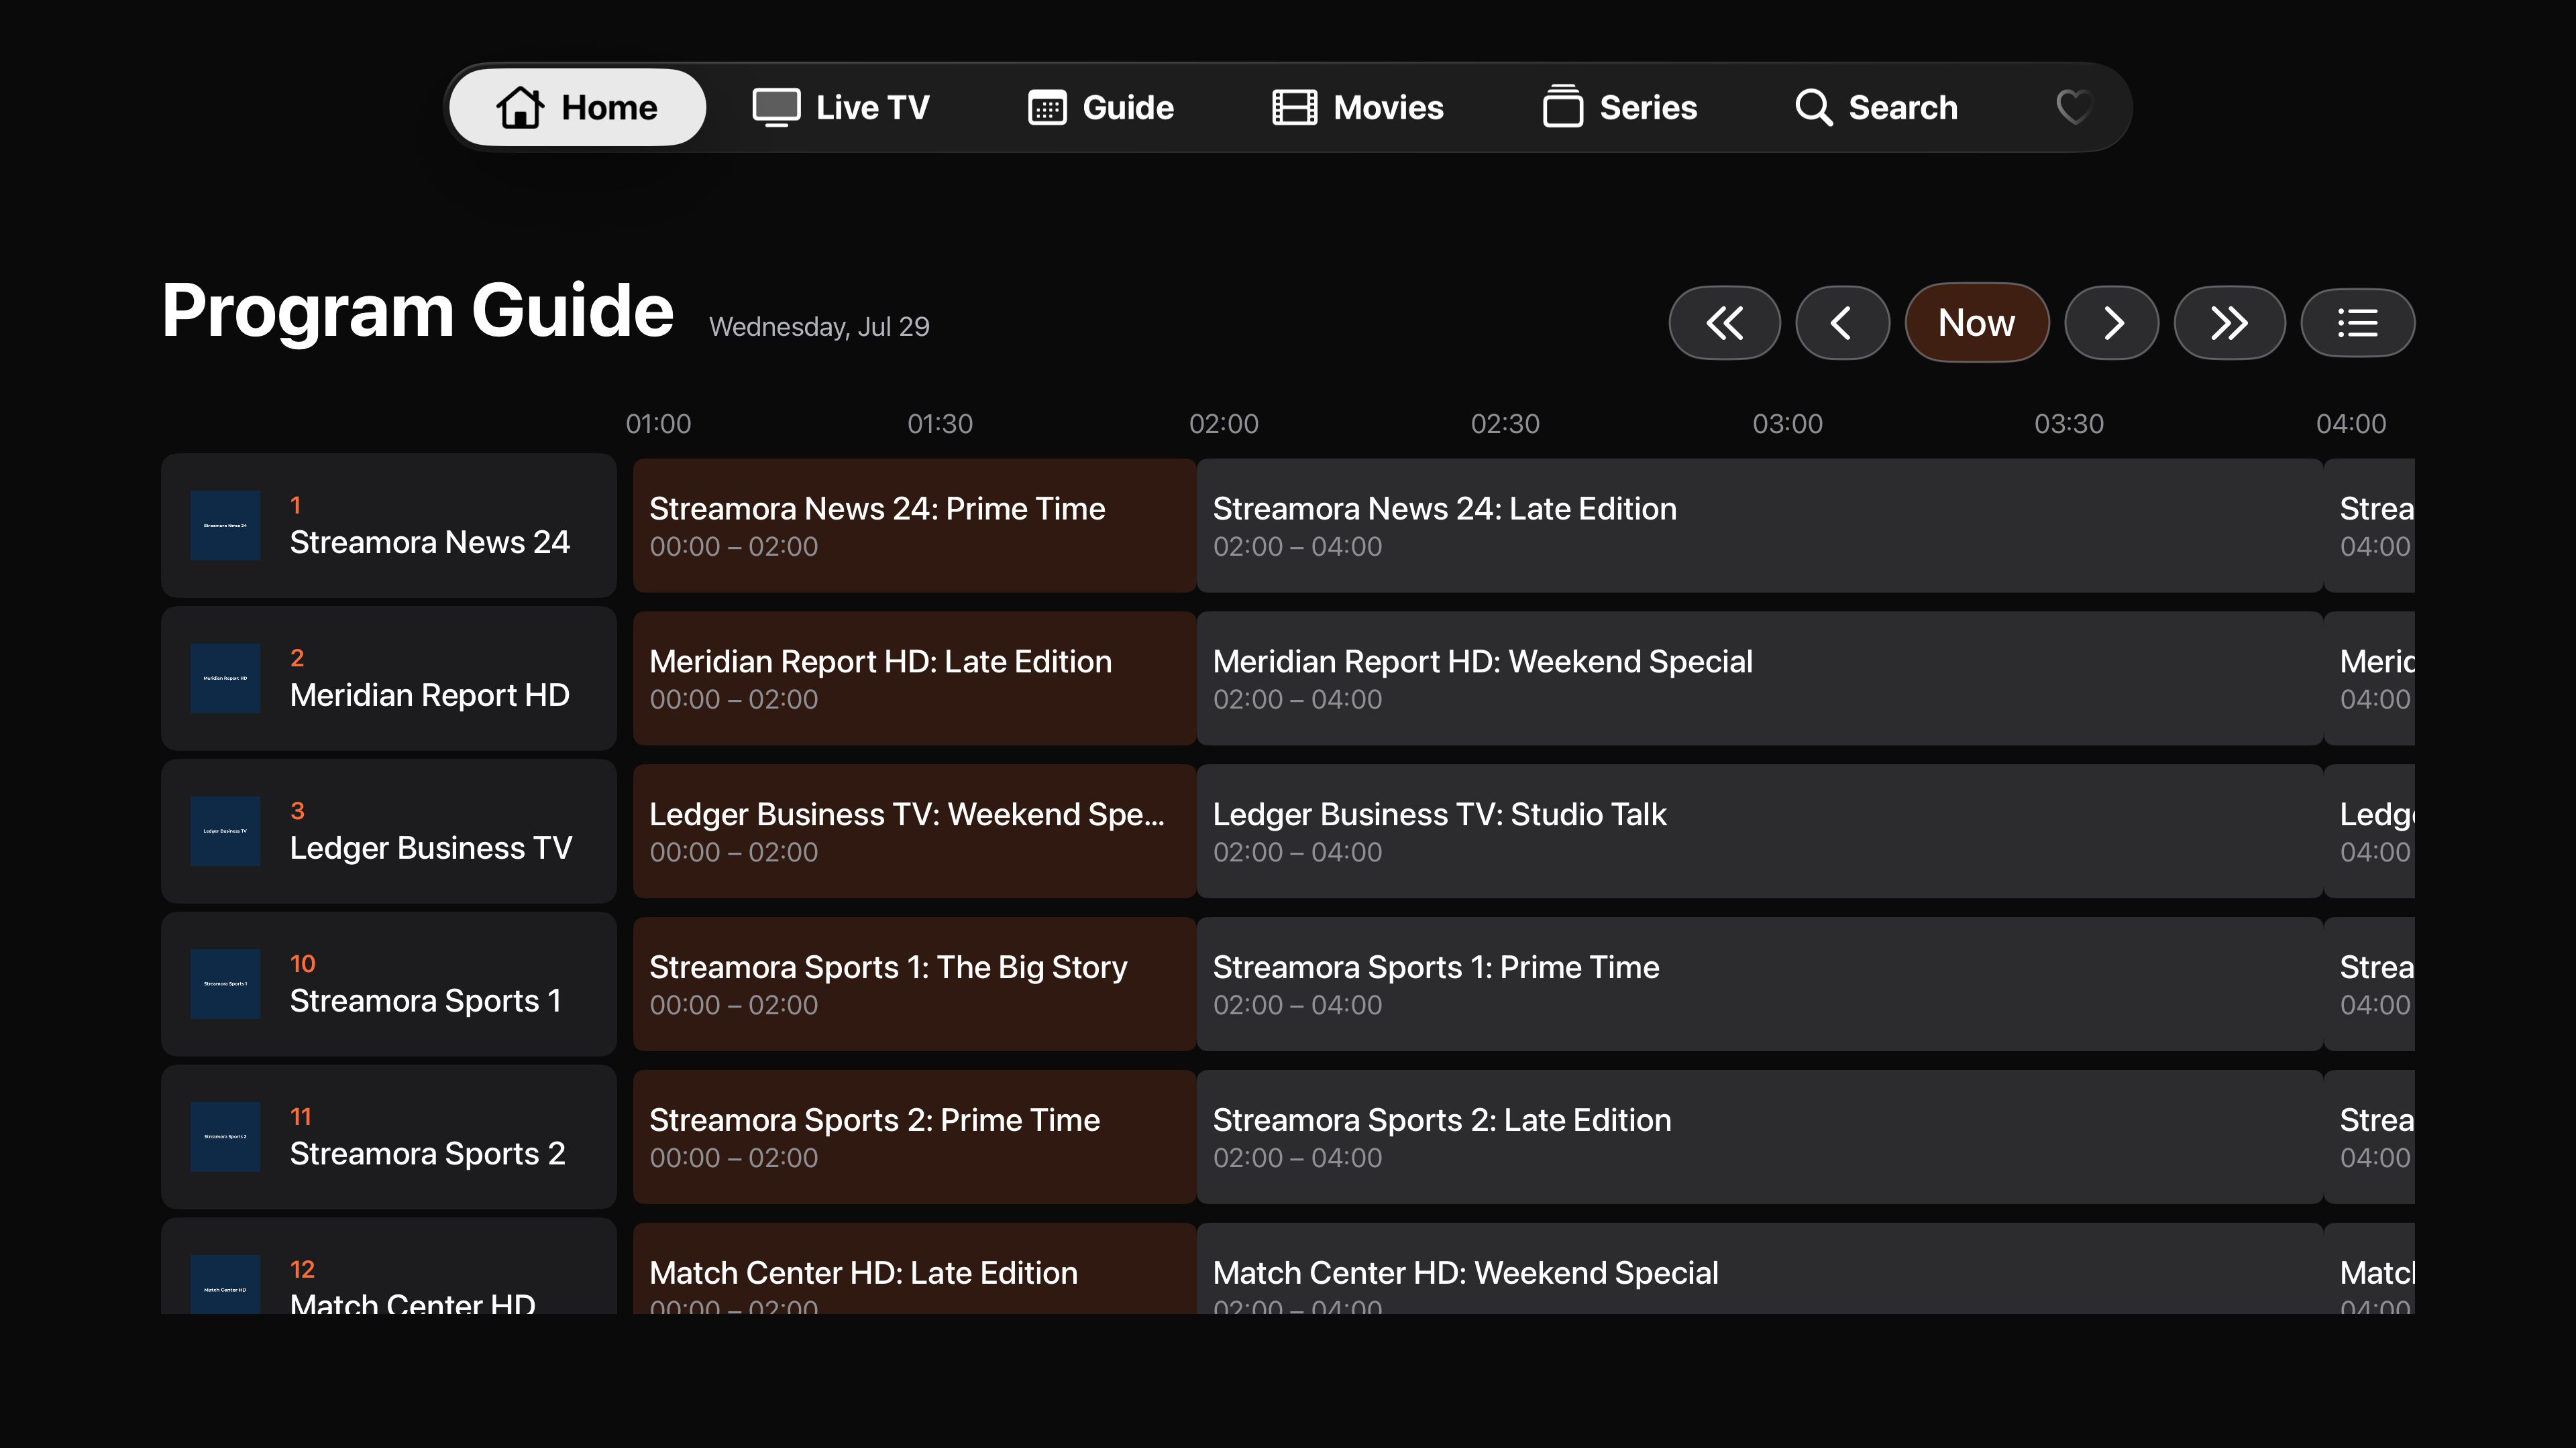Select channel 11 Streamora Sports 2
The image size is (2576, 1448).
389,1137
